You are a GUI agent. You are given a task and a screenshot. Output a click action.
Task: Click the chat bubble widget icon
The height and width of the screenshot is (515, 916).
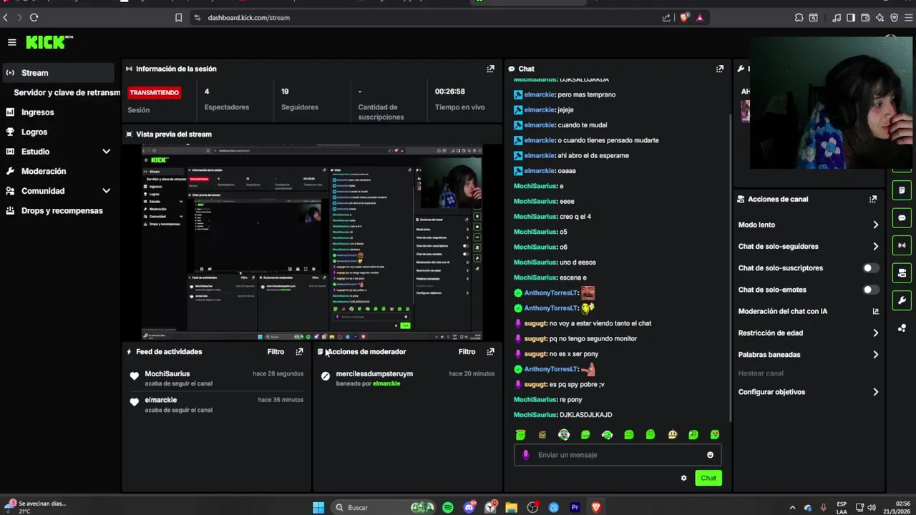[902, 218]
